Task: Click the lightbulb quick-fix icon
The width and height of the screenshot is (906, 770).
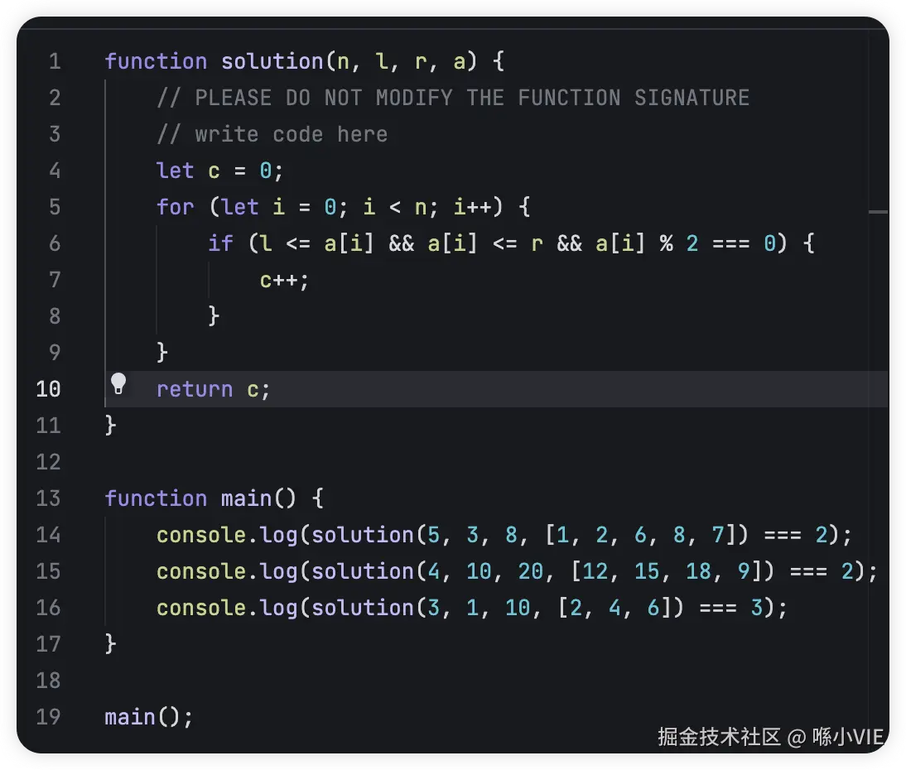Action: (x=118, y=383)
